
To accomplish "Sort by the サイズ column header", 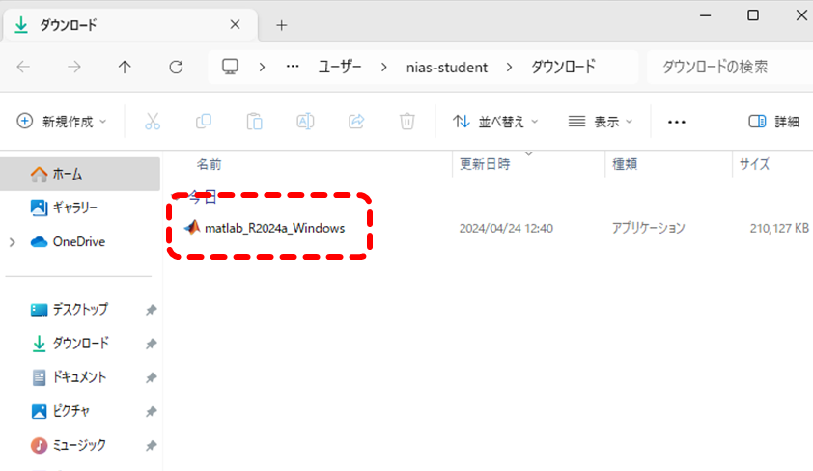I will (x=754, y=164).
